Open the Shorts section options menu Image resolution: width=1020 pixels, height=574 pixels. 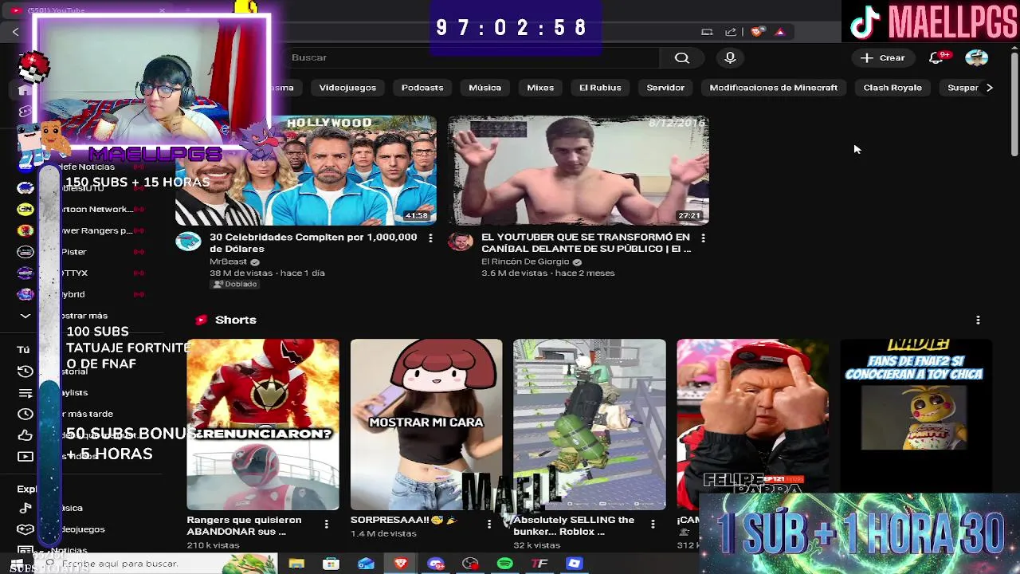[978, 320]
